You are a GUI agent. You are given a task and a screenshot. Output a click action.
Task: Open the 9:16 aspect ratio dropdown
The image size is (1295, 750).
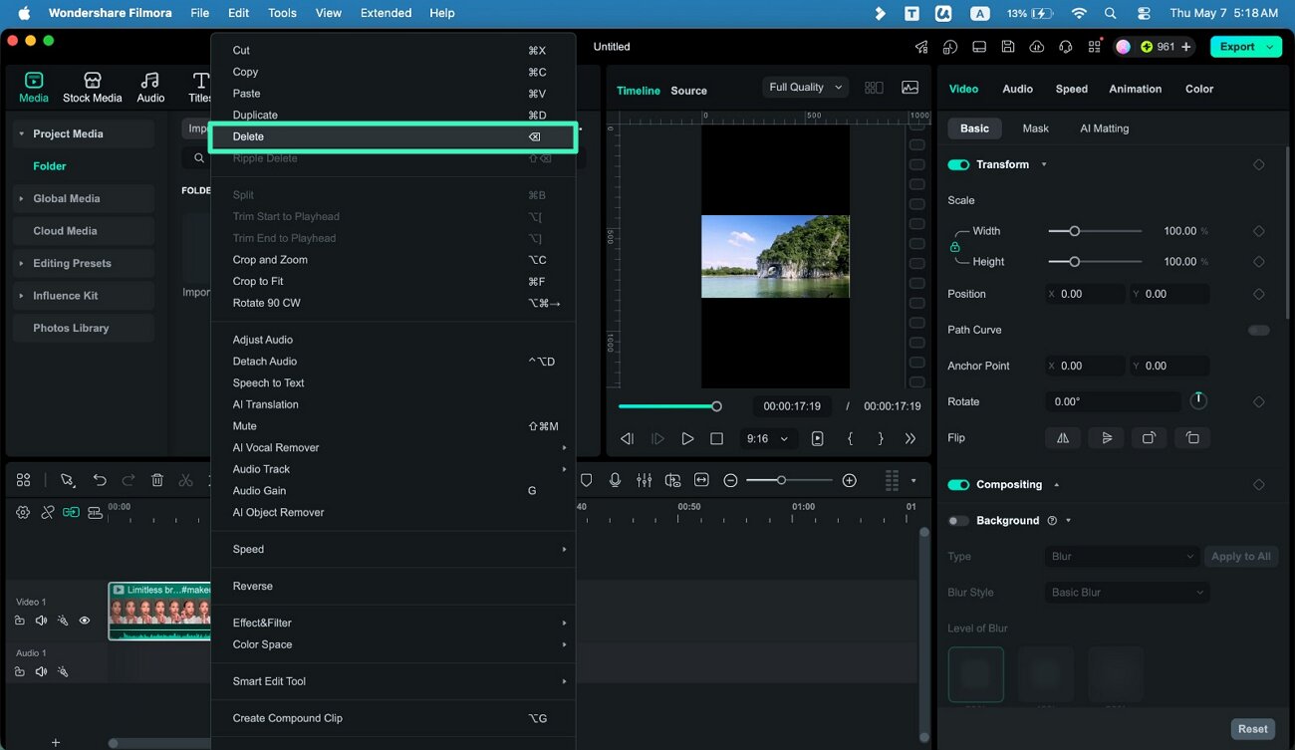[x=767, y=438]
